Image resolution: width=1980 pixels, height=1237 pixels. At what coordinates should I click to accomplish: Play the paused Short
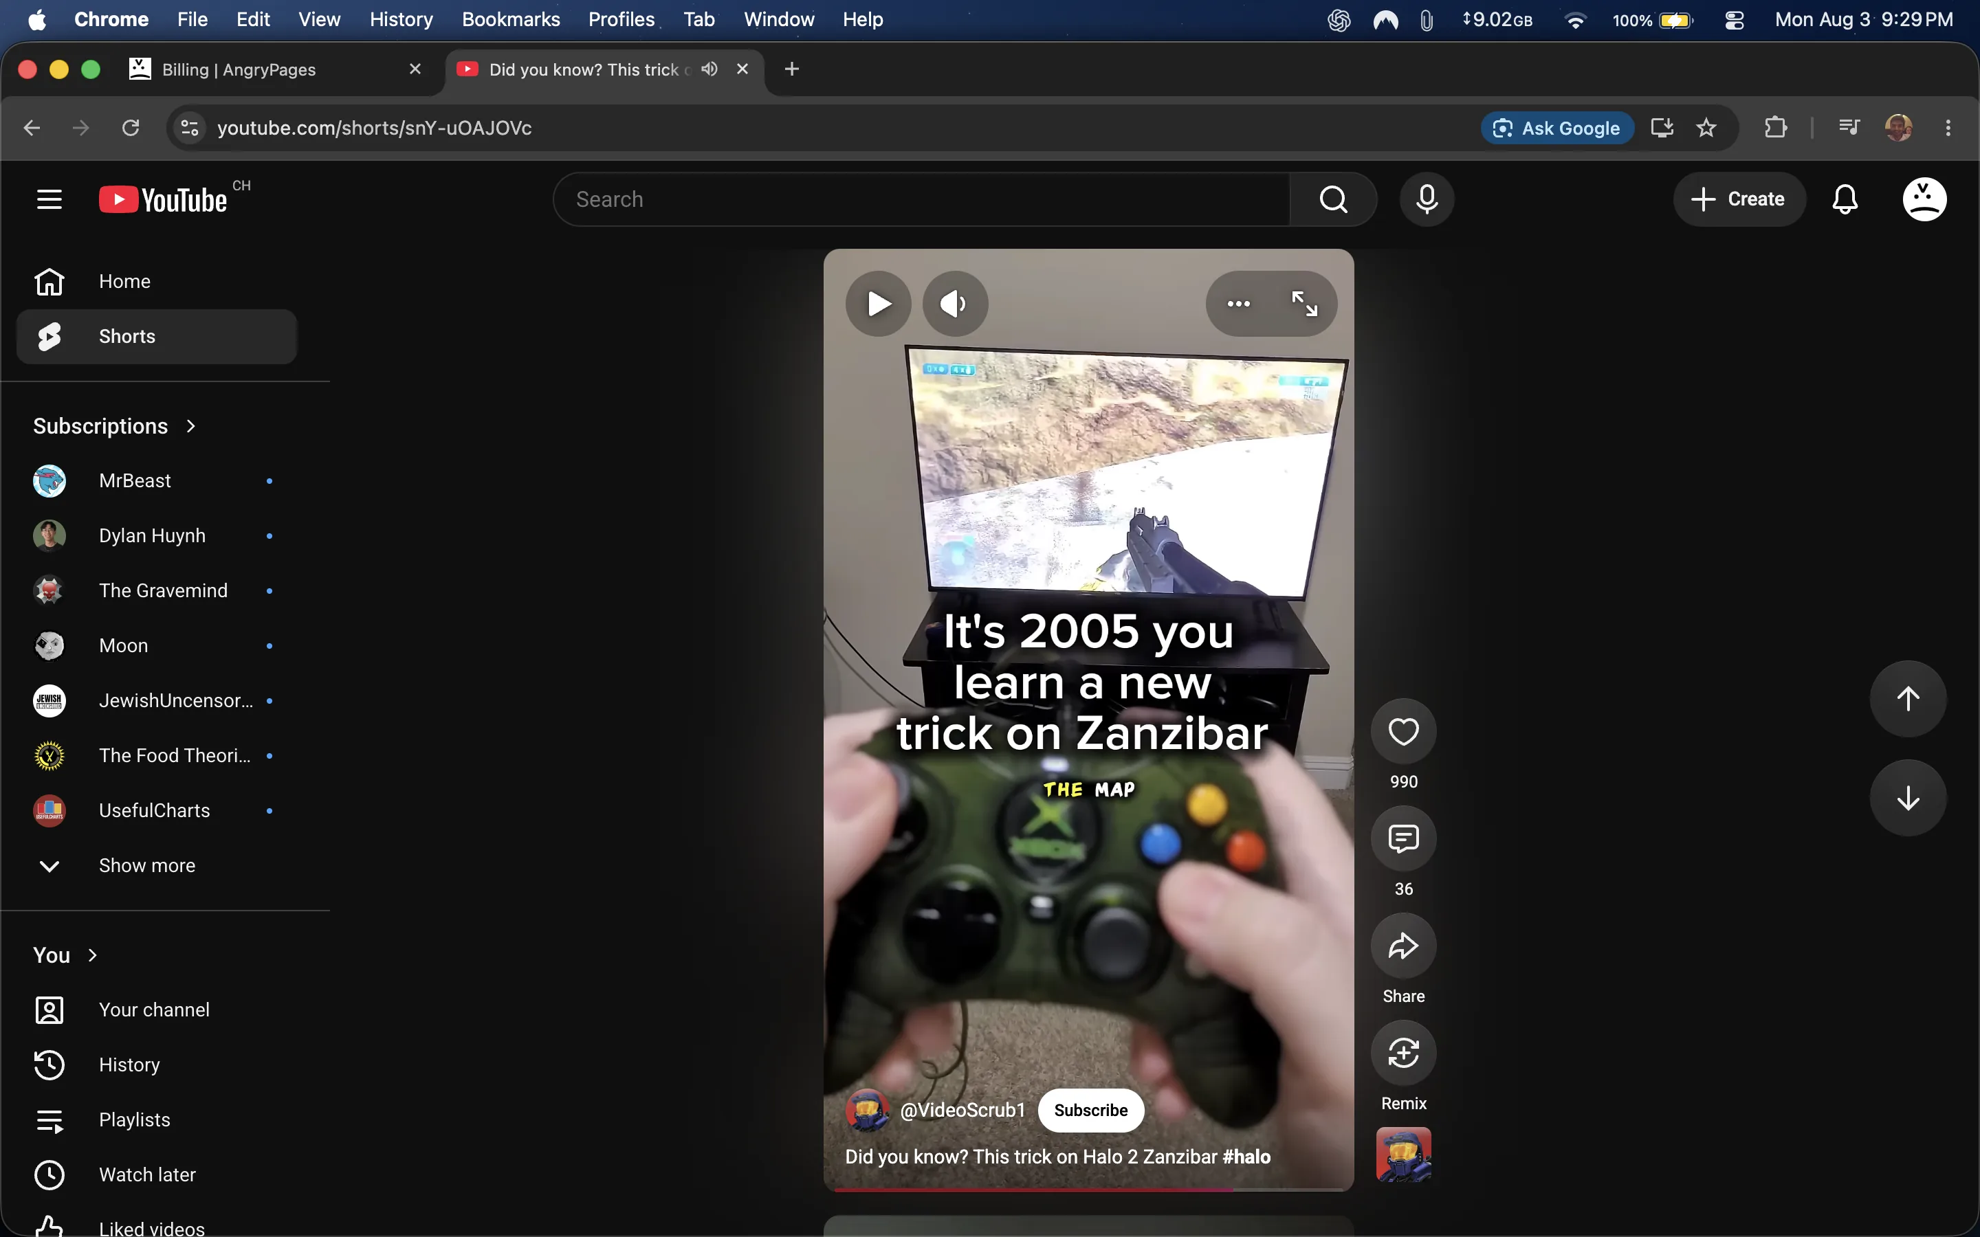pos(879,304)
